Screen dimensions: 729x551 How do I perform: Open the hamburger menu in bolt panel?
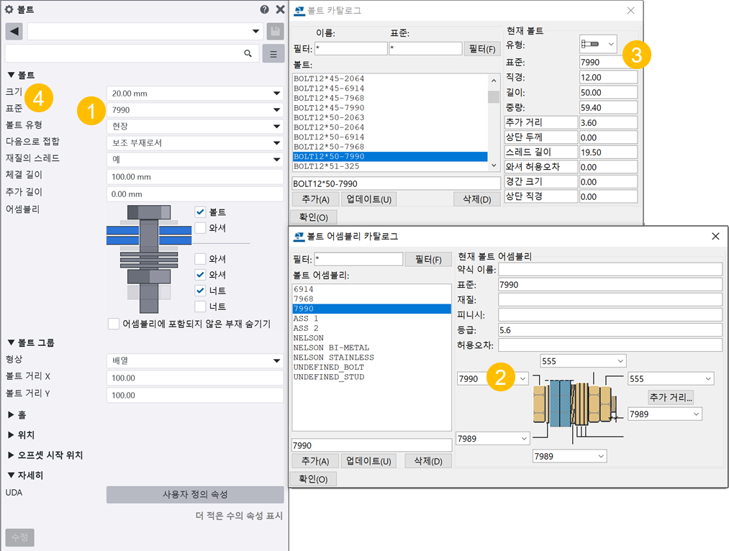click(x=273, y=54)
